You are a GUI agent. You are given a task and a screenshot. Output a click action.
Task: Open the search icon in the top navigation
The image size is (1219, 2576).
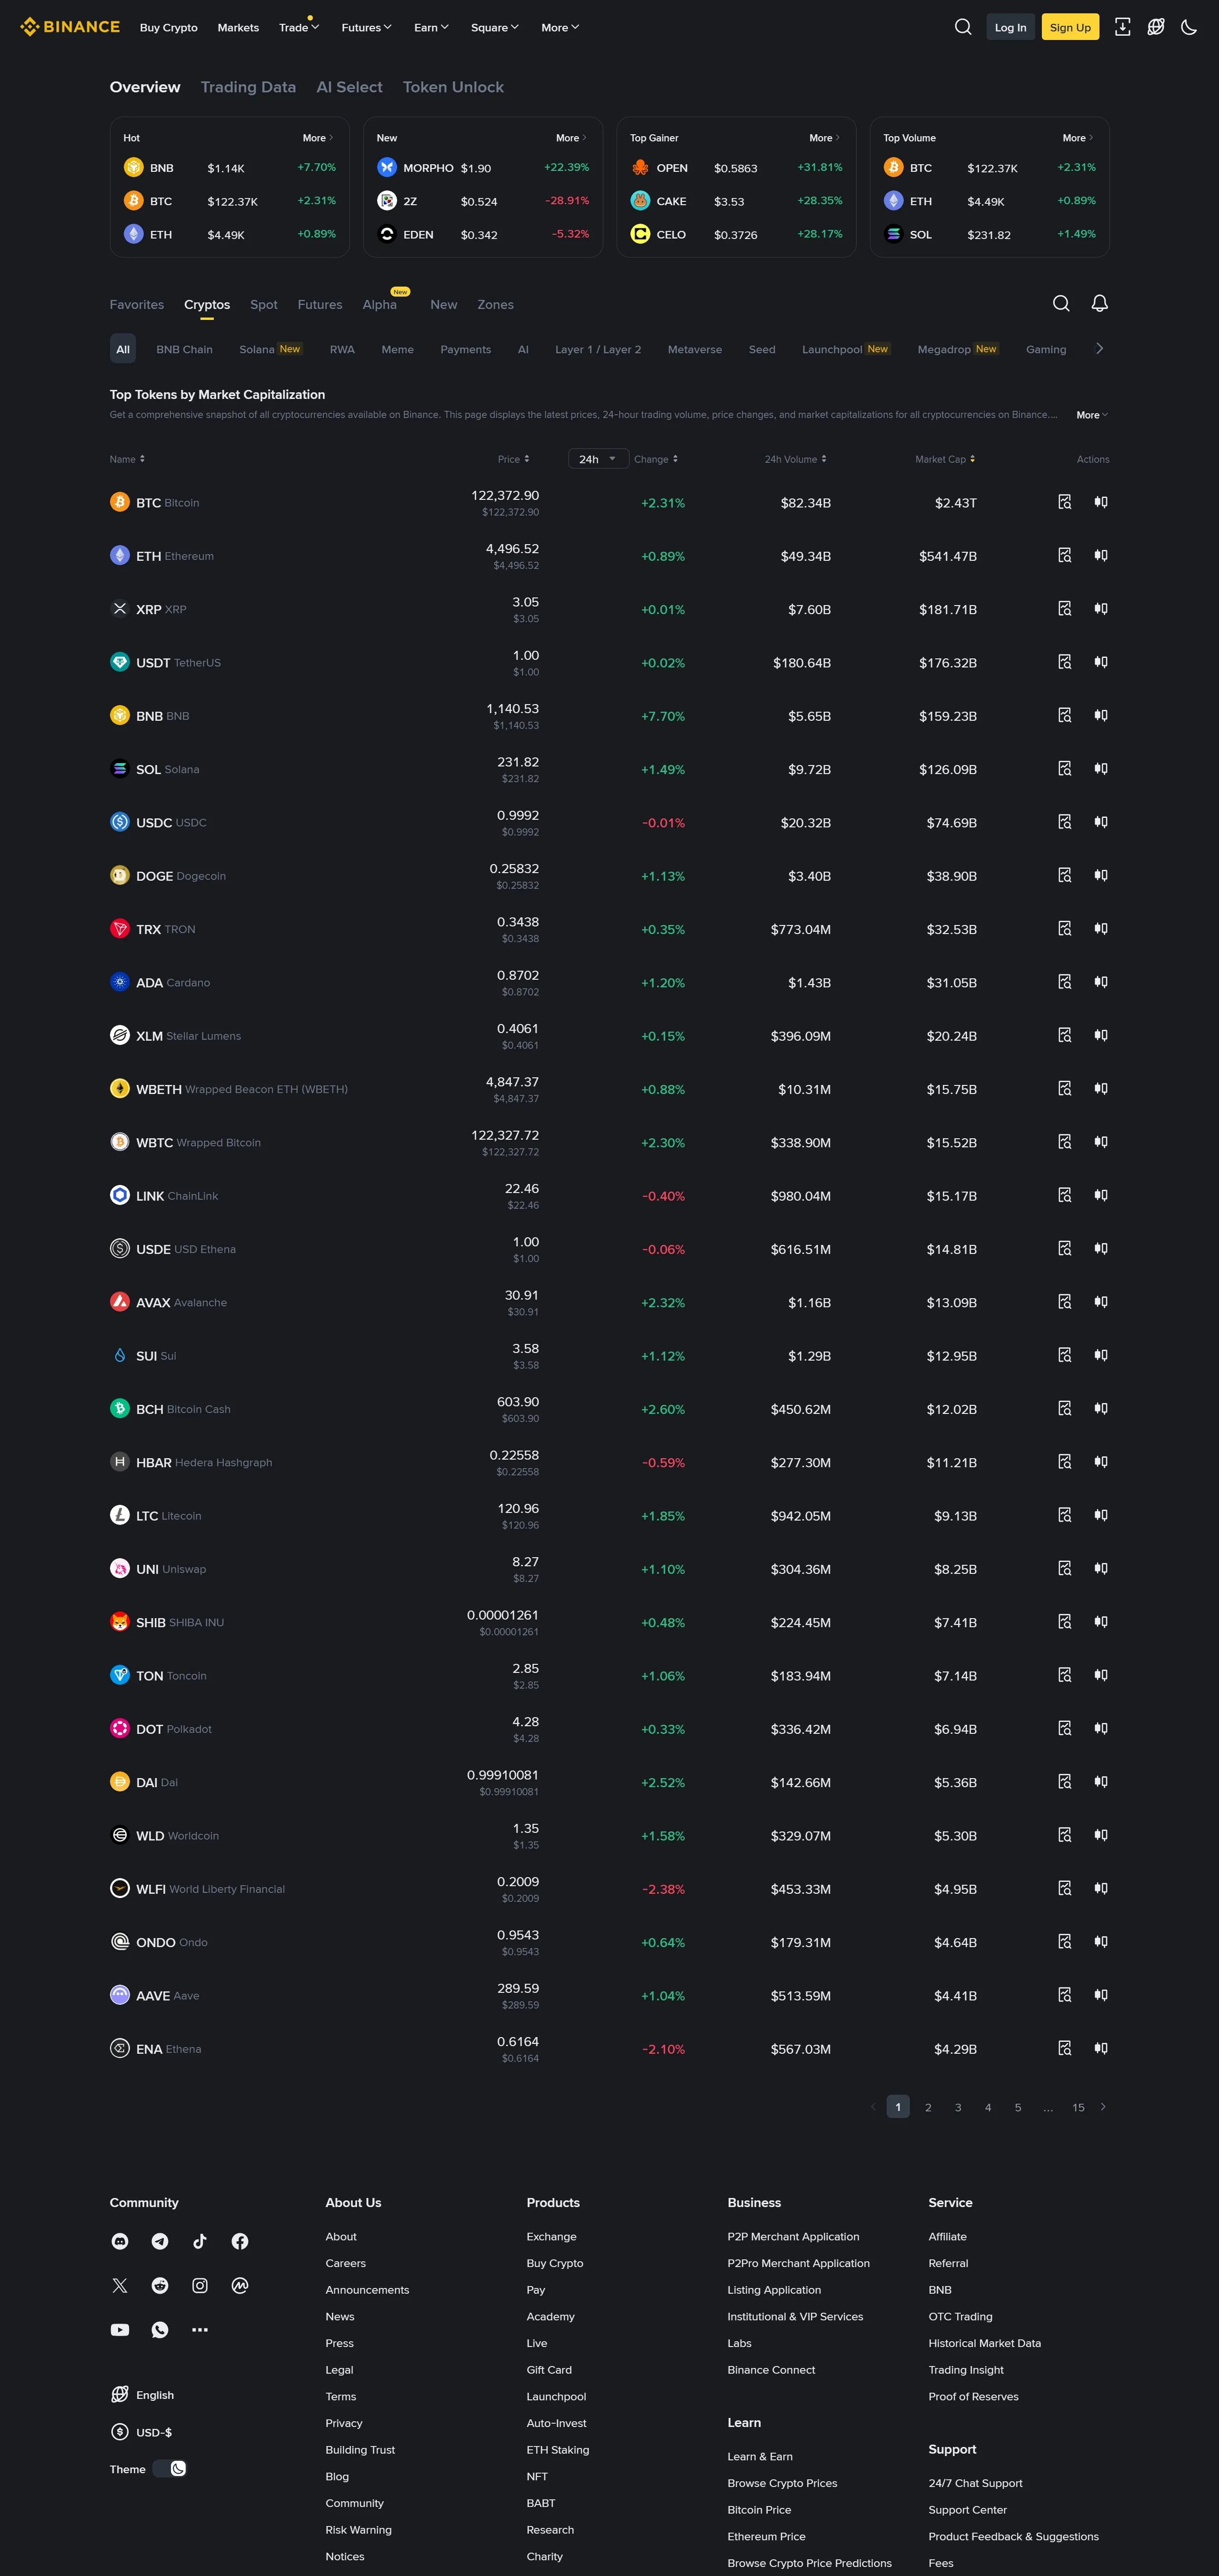[962, 27]
